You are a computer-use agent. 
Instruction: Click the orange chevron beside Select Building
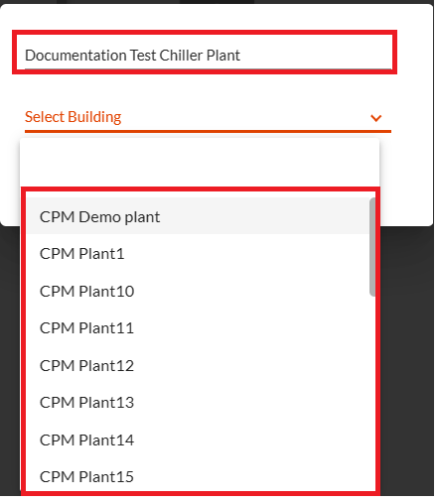[x=375, y=118]
